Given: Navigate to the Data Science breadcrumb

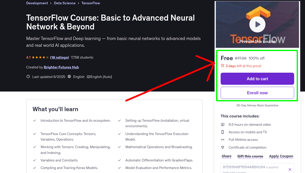Looking at the screenshot, I should (x=65, y=3).
